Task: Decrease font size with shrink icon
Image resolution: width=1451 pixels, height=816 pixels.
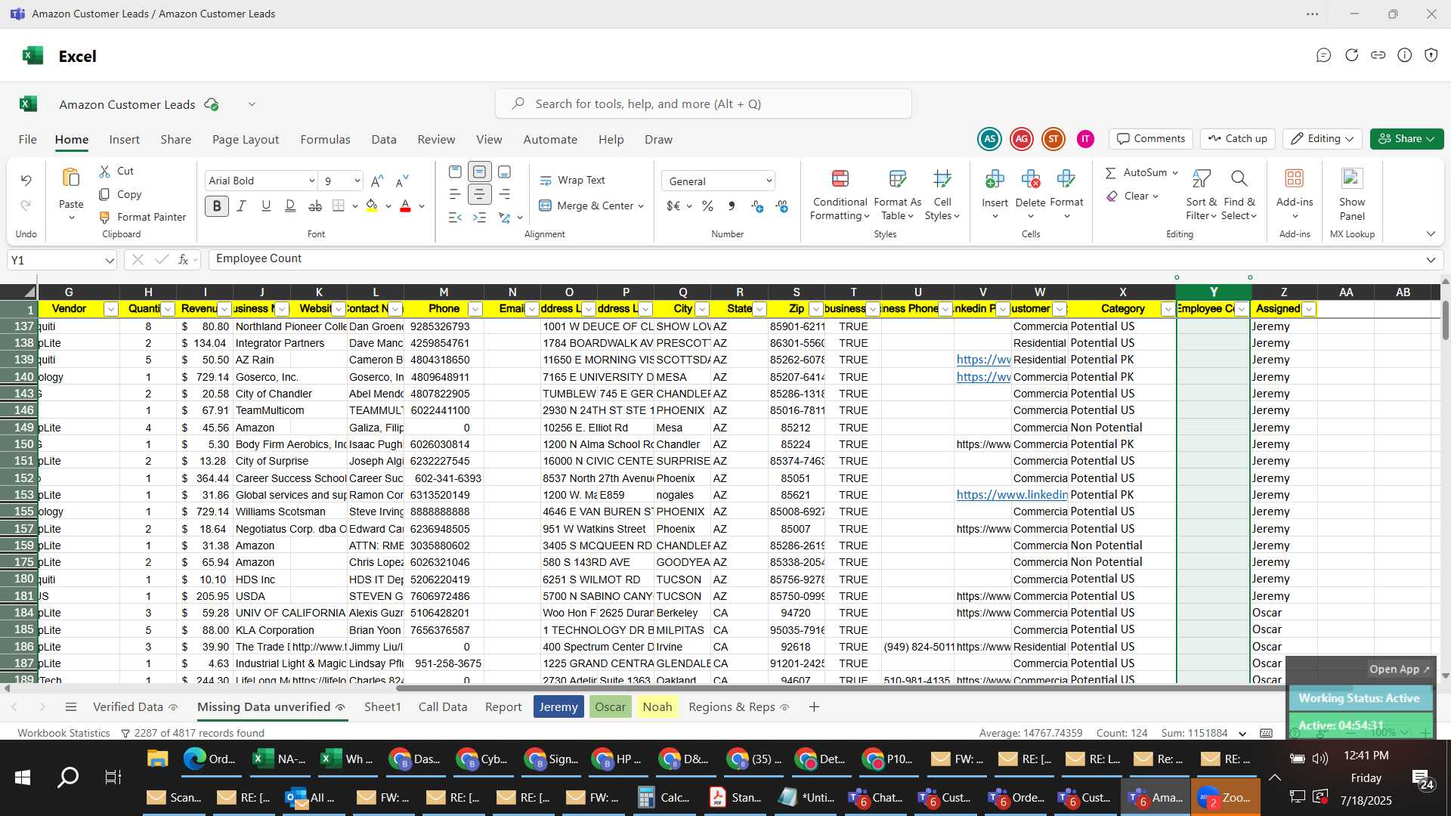Action: 402,181
